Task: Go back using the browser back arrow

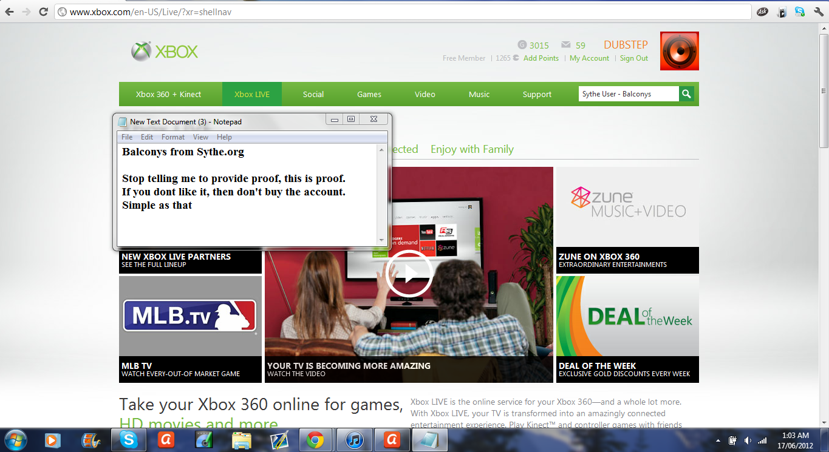Action: 10,12
